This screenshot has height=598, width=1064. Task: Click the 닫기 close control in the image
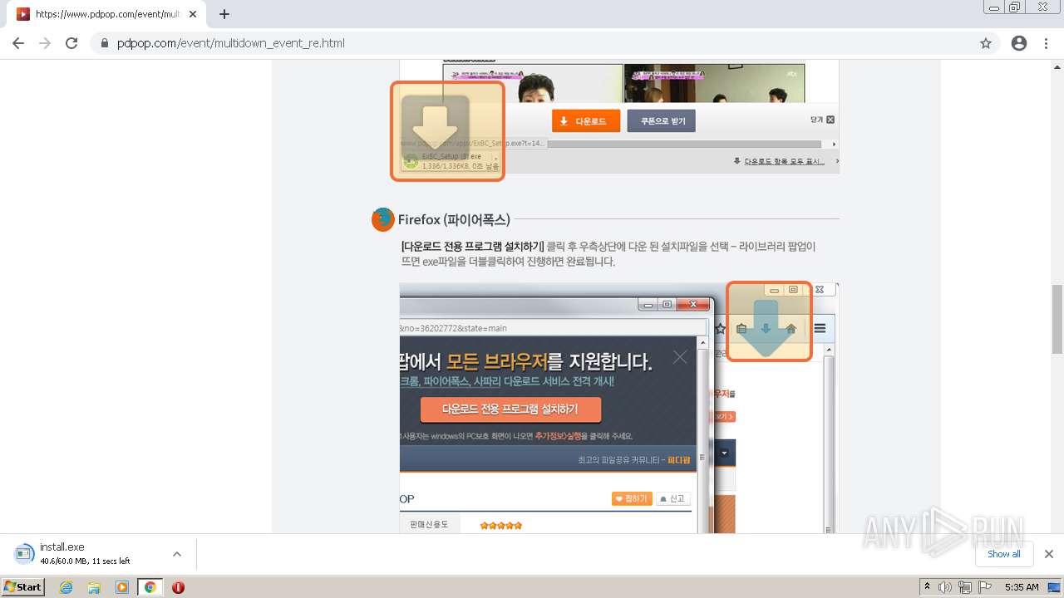[x=822, y=120]
